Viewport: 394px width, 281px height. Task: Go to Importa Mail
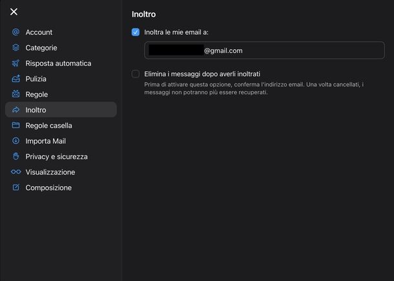point(61,141)
